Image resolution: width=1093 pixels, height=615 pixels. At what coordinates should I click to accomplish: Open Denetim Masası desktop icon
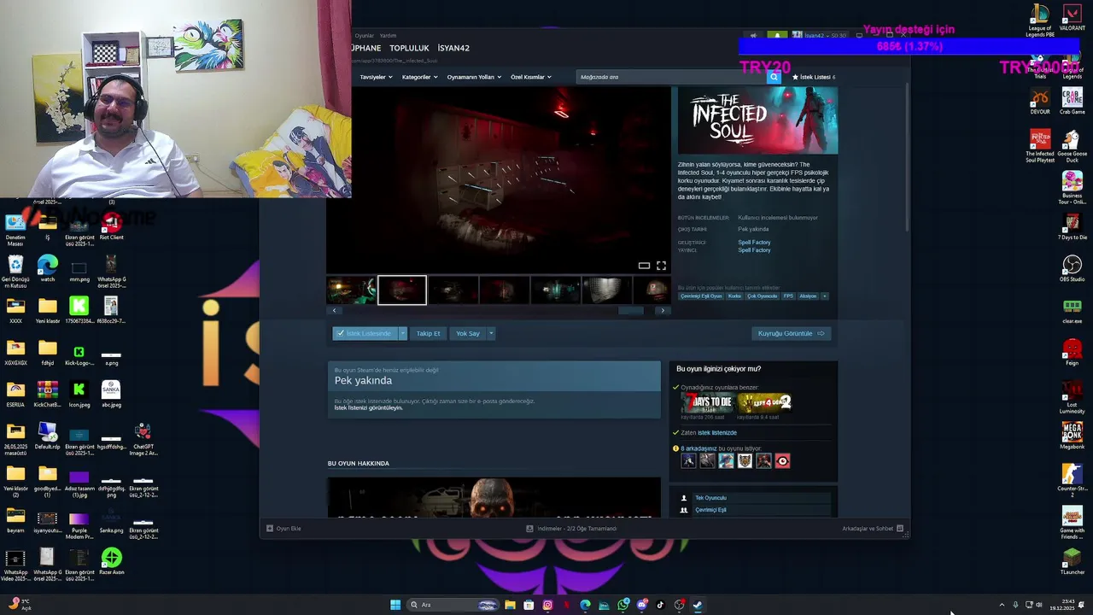(x=15, y=229)
